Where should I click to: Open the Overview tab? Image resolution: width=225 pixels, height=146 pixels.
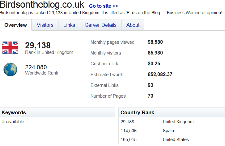tap(16, 25)
